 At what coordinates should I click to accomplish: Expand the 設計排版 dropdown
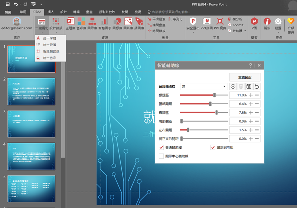[56, 32]
